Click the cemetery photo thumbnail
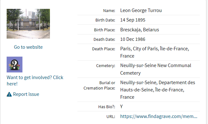208x124 pixels. click(28, 24)
